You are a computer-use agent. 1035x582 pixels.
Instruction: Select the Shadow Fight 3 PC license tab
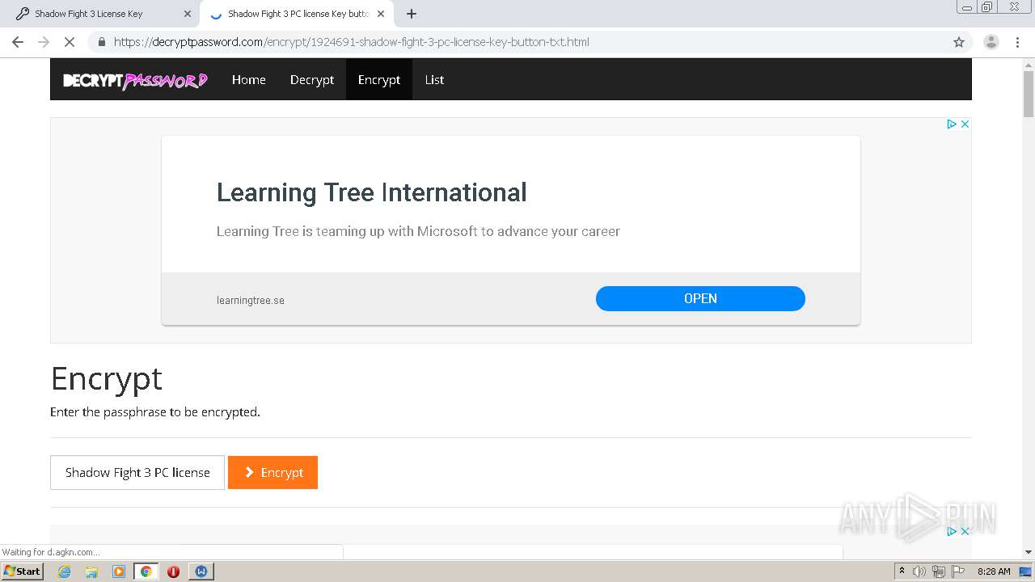pyautogui.click(x=296, y=14)
